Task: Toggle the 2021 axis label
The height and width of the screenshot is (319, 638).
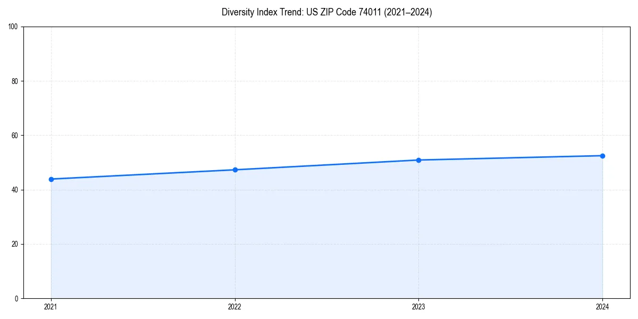Action: [51, 307]
